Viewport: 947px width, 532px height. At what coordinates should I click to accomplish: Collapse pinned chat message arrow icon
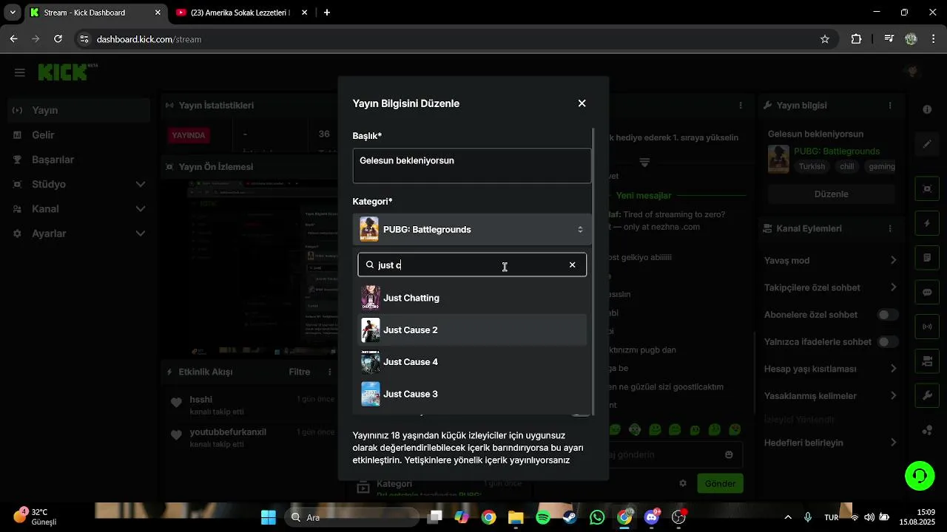pos(644,162)
